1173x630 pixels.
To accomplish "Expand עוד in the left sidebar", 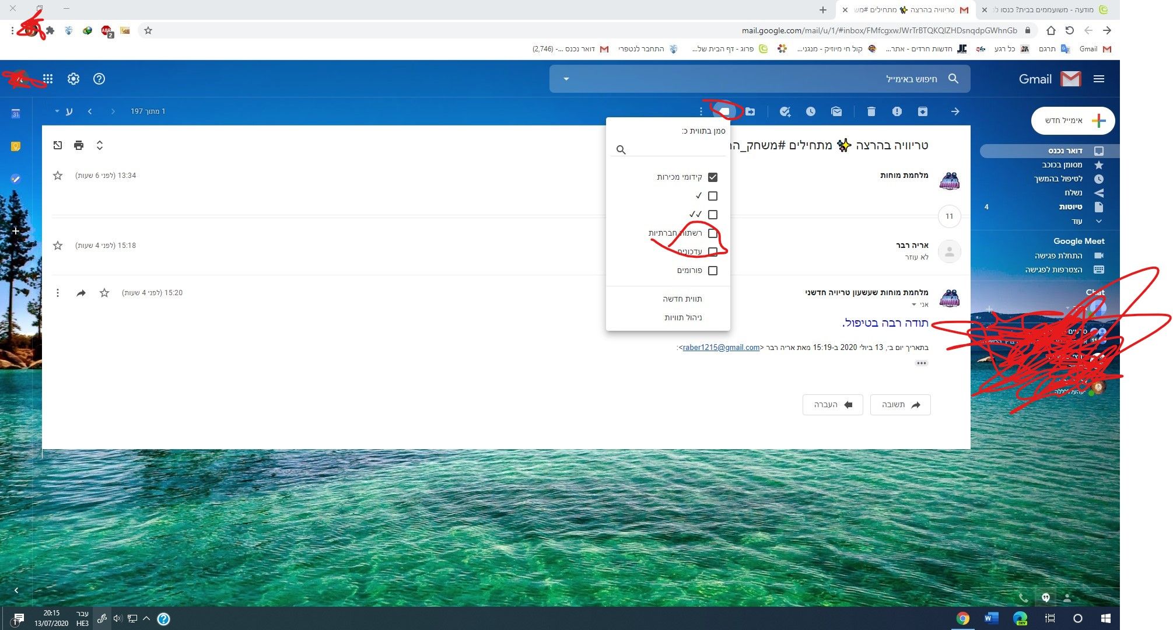I will click(1077, 221).
